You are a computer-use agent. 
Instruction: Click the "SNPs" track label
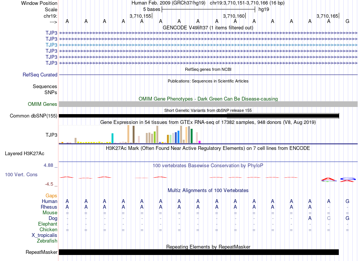tap(51, 92)
